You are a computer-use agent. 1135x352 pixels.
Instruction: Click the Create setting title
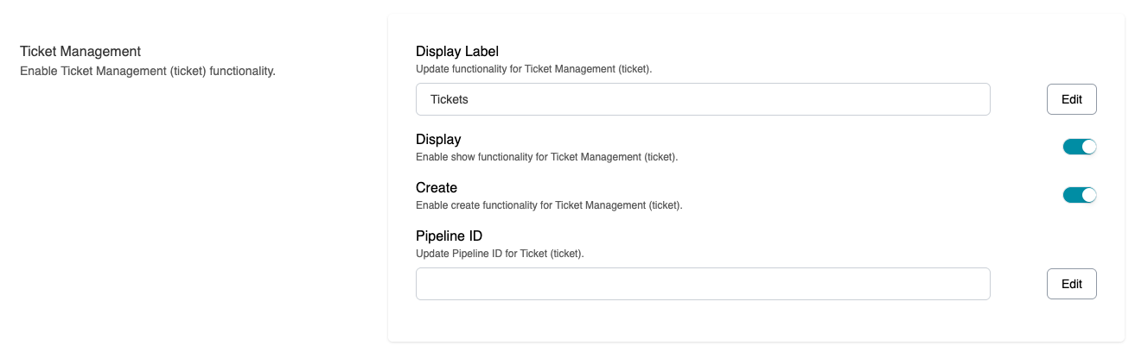click(437, 187)
